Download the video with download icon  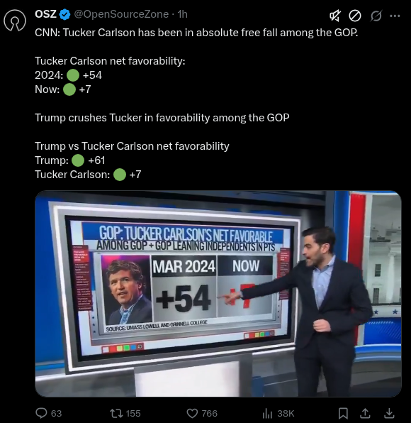(x=389, y=413)
